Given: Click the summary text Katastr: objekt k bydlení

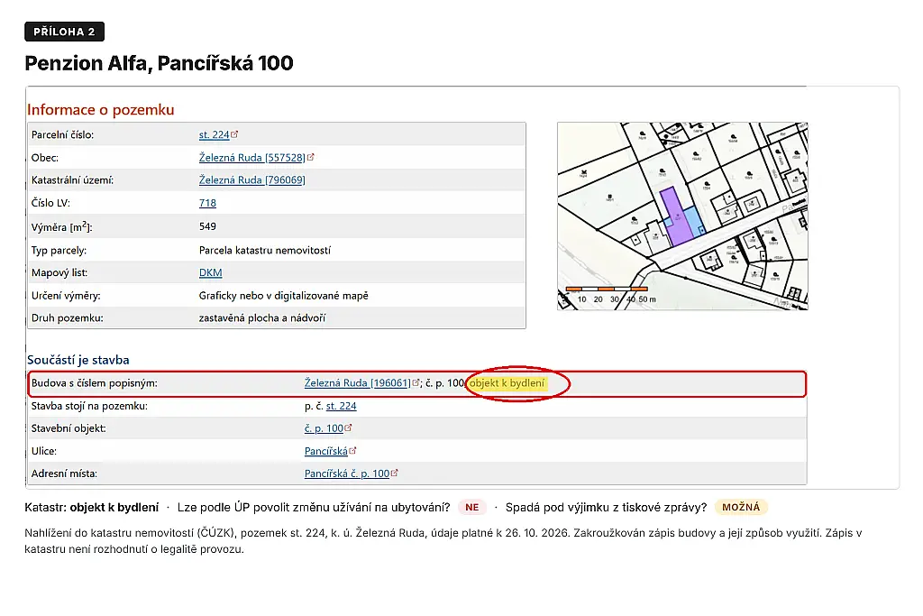Looking at the screenshot, I should tap(92, 508).
